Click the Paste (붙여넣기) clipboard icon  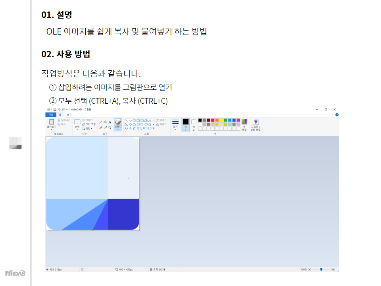[52, 122]
